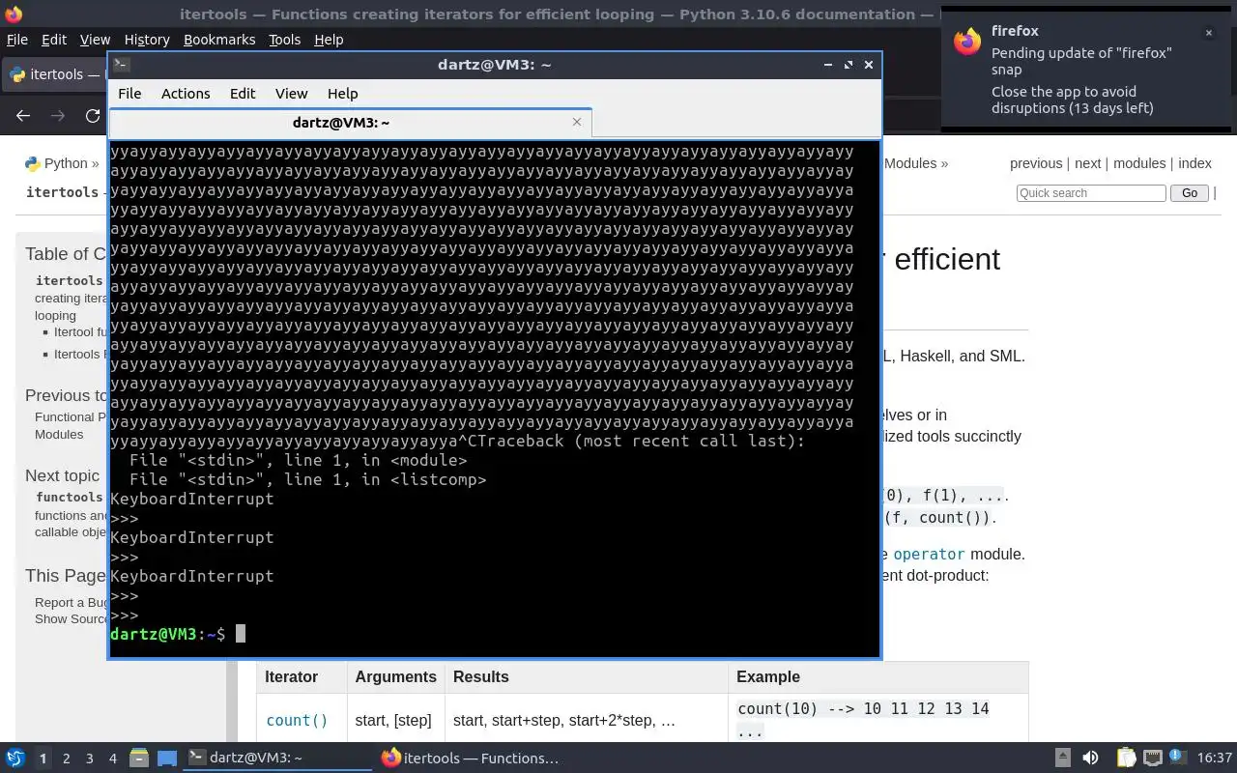Viewport: 1237px width, 773px height.
Task: Click the Firefox forward arrow button
Action: tap(58, 116)
